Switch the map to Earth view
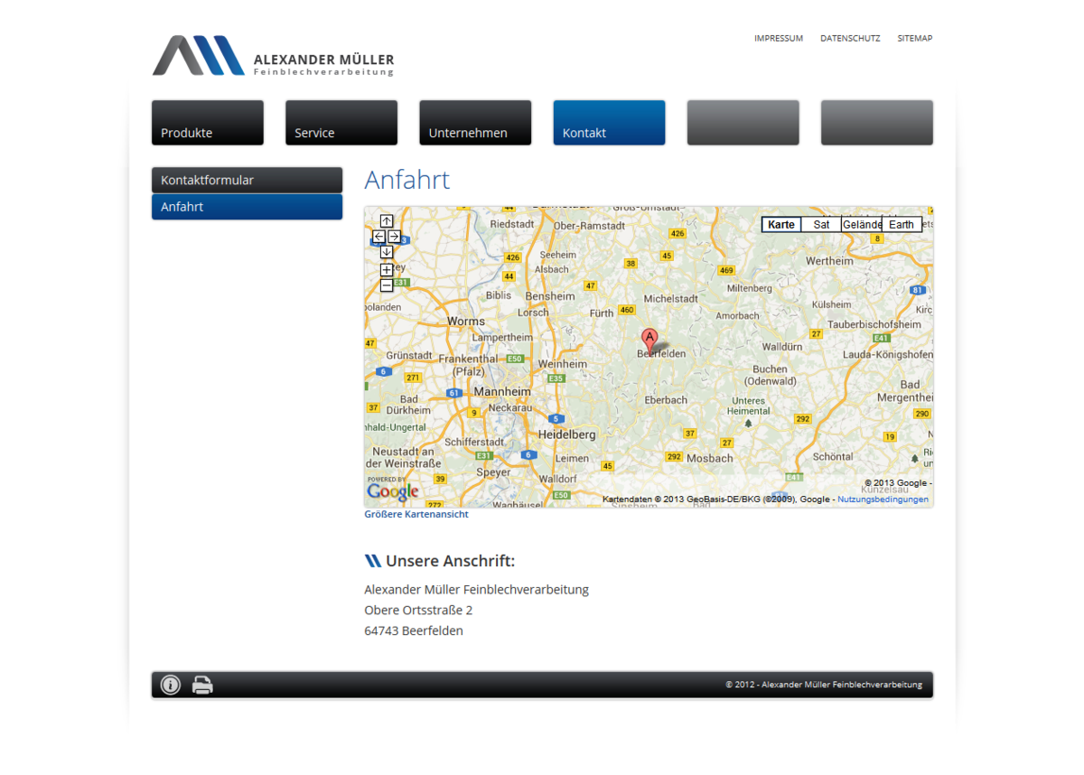The width and height of the screenshot is (1084, 775). [902, 224]
